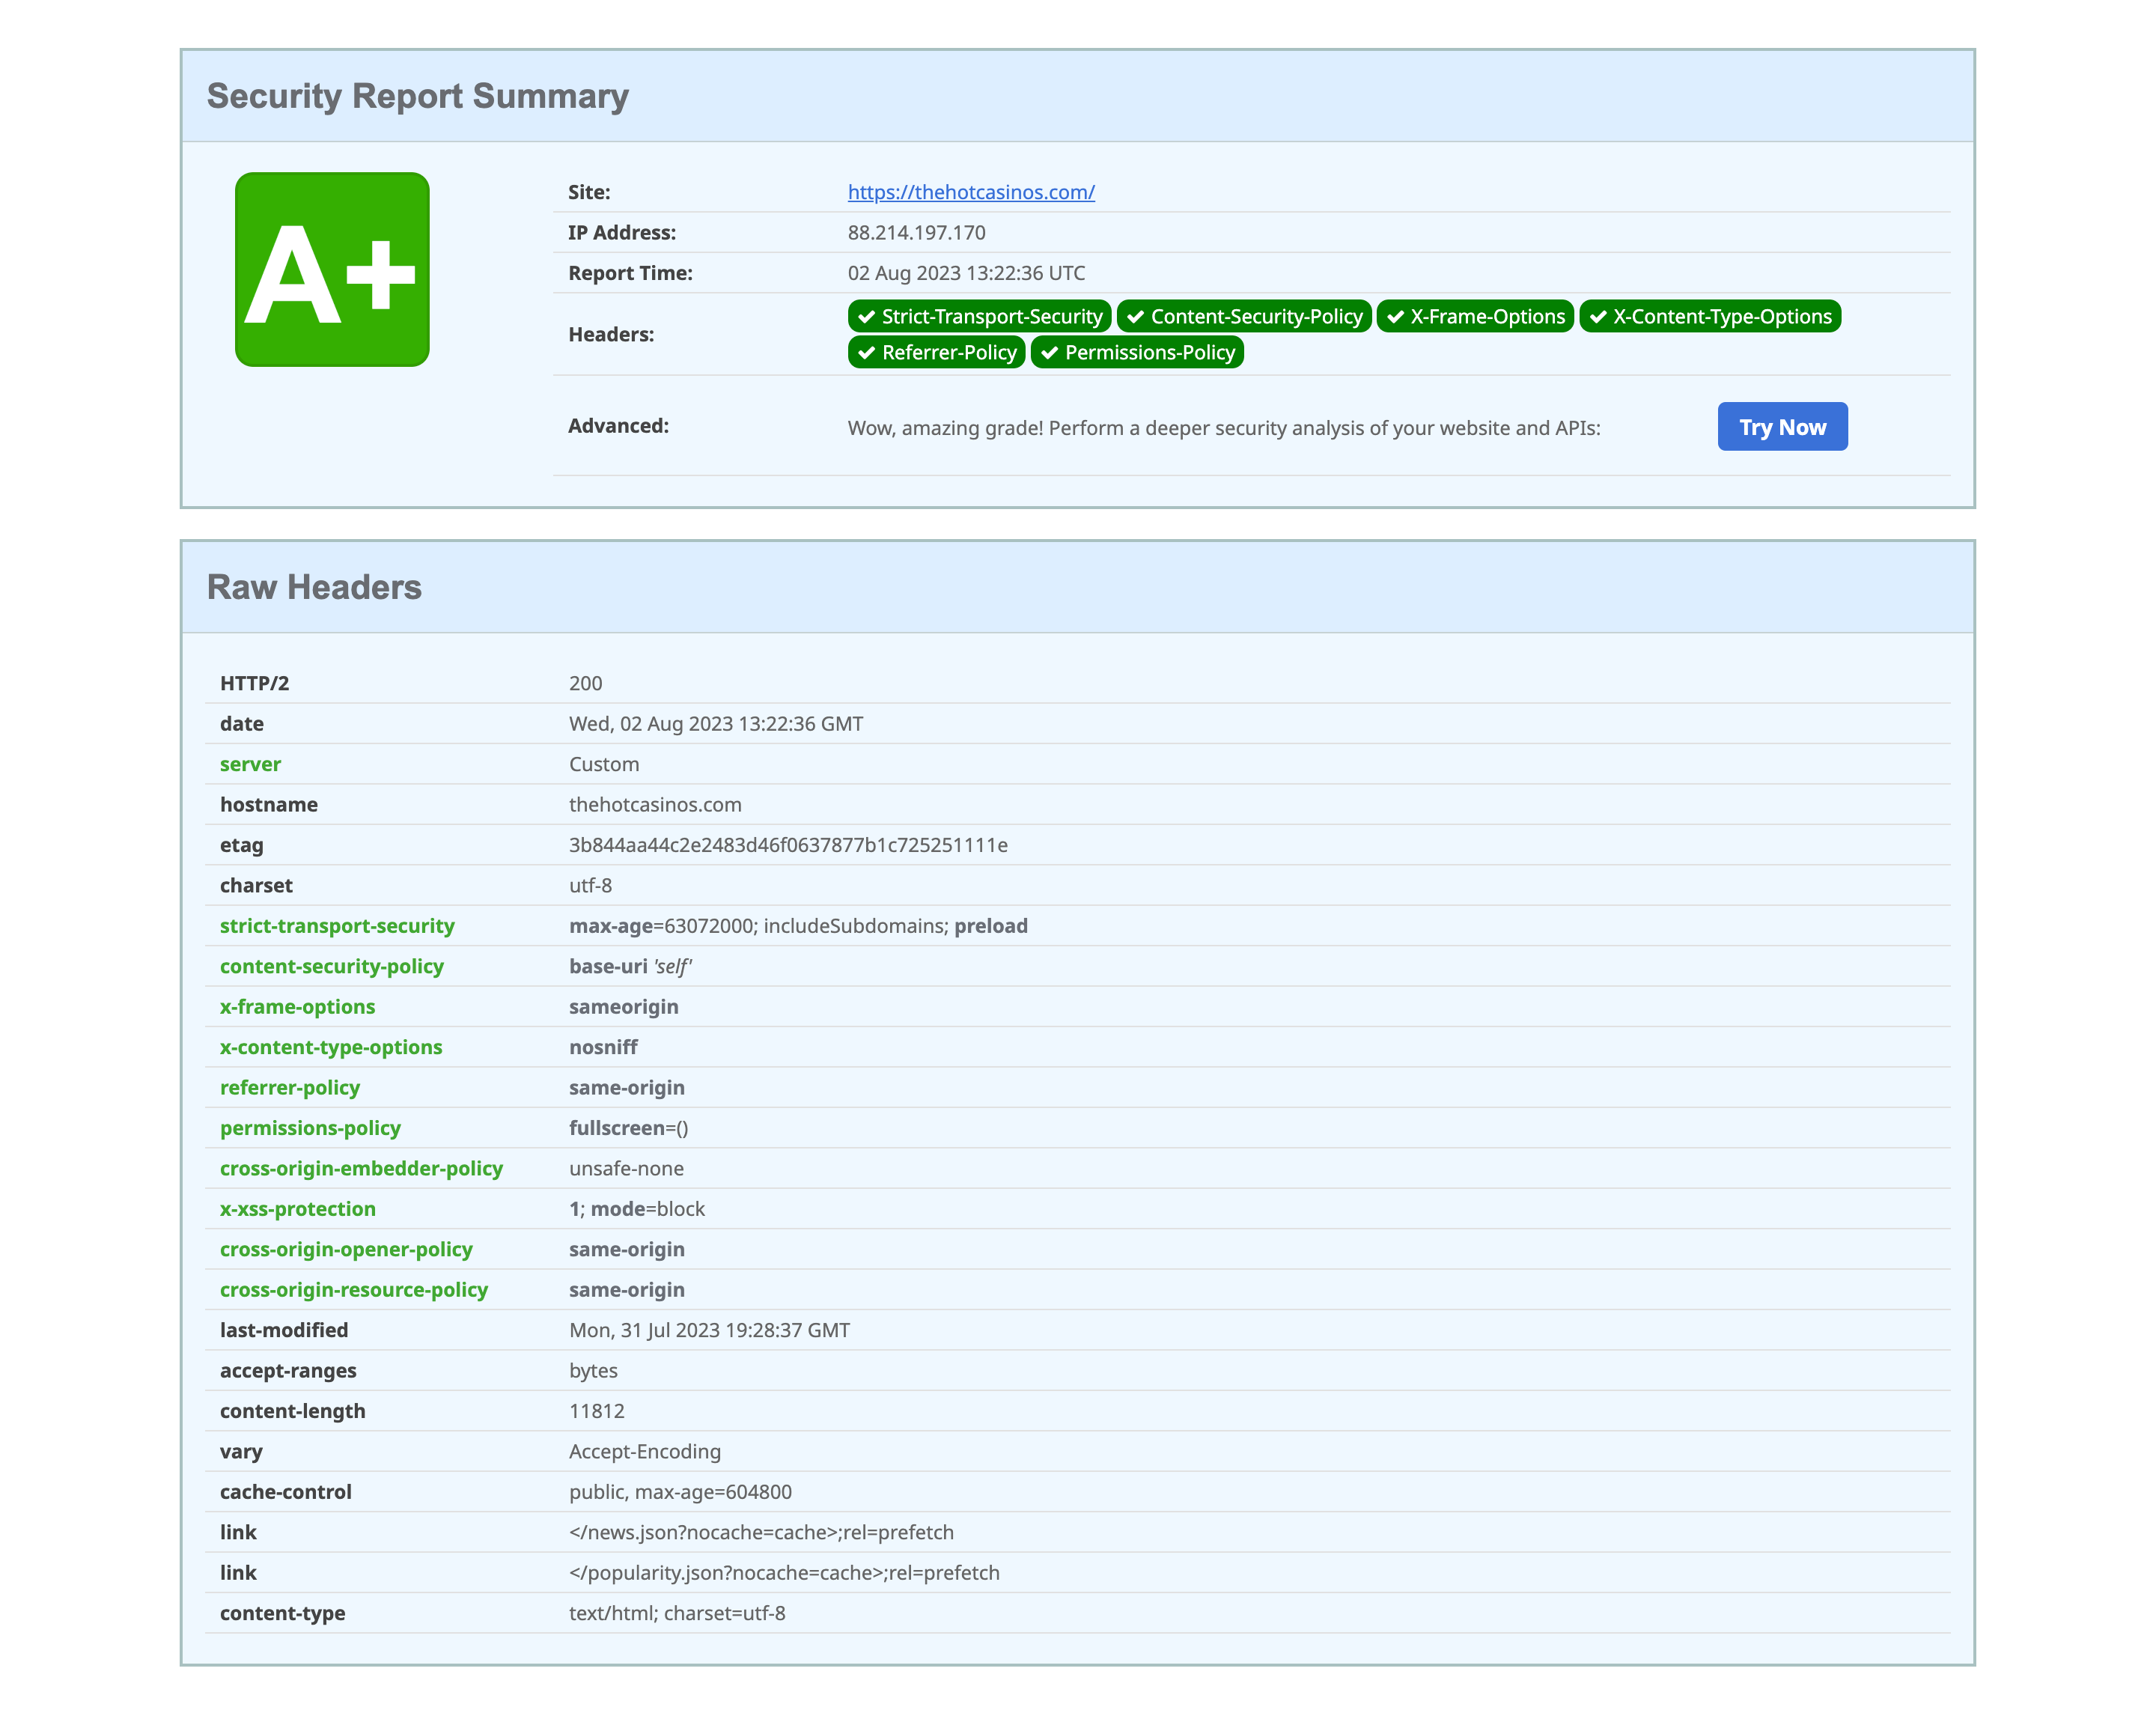Click the nosniff value
This screenshot has width=2156, height=1719.
pyautogui.click(x=603, y=1047)
